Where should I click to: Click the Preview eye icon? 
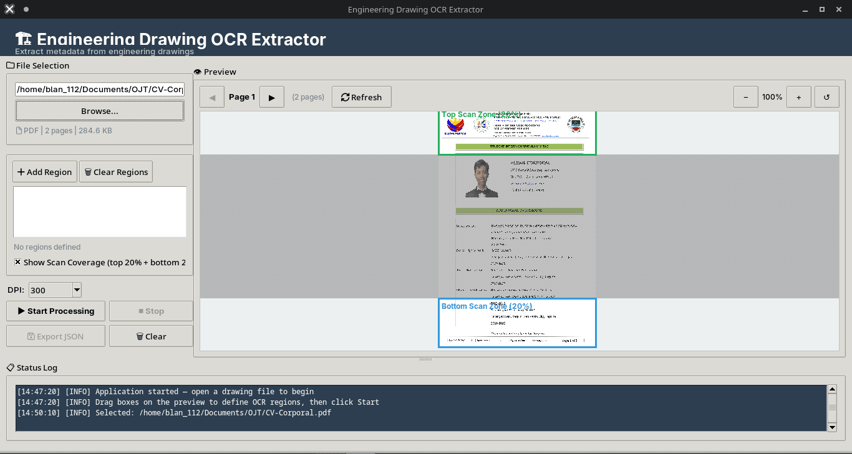[x=198, y=72]
